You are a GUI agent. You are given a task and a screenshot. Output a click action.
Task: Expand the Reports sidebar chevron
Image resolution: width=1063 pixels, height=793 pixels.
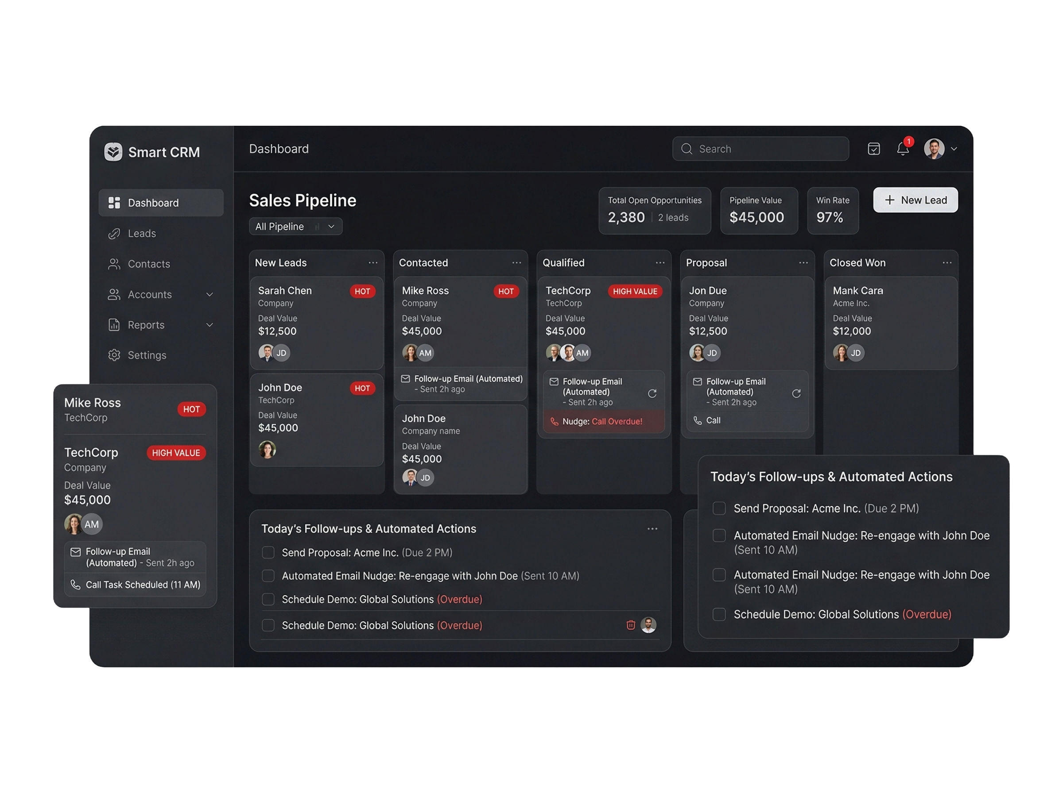tap(209, 325)
